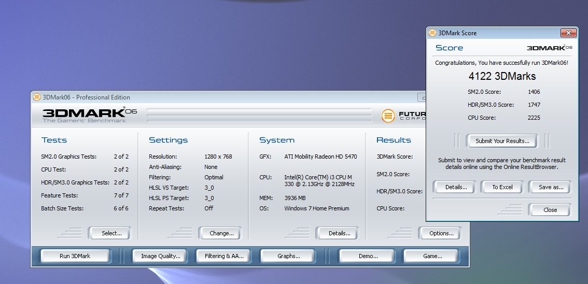This screenshot has height=284, width=588.
Task: Click the Futuremark orange logo
Action: pos(388,116)
